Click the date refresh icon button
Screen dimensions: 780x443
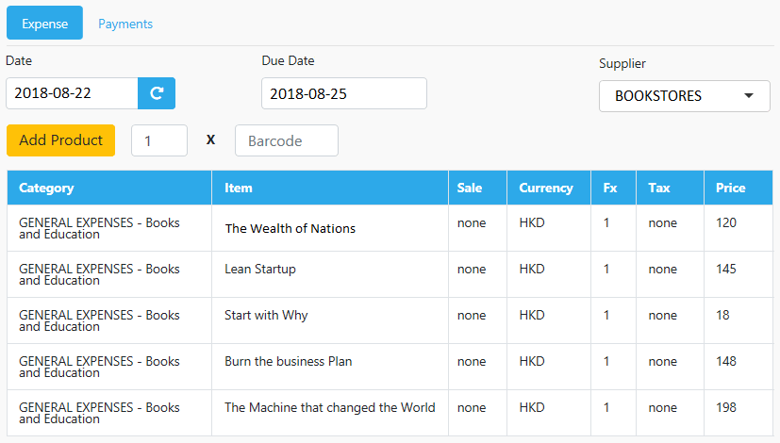pyautogui.click(x=157, y=93)
